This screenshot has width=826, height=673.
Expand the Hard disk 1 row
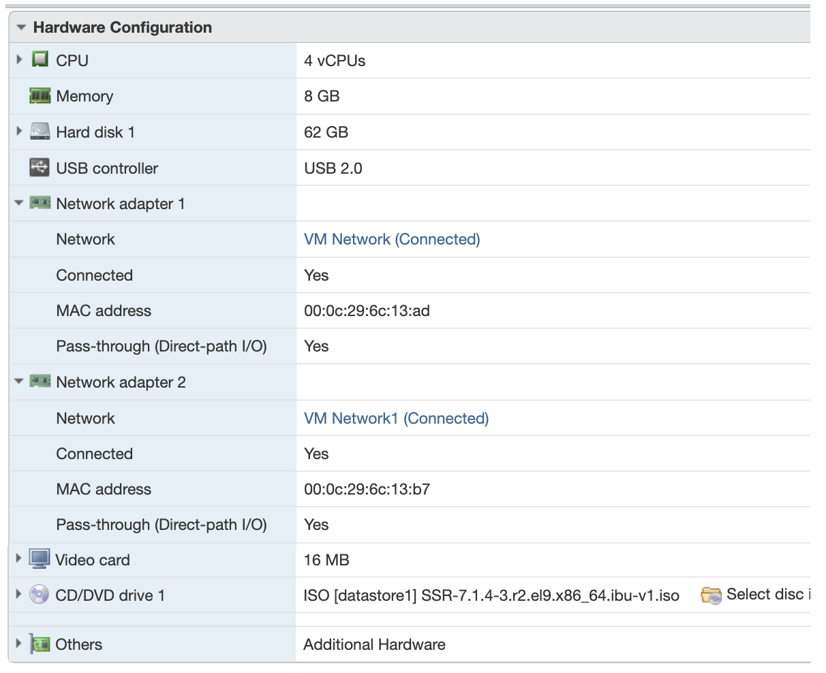click(x=19, y=131)
